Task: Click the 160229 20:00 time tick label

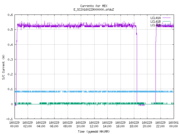Action: pyautogui.click(x=147, y=125)
